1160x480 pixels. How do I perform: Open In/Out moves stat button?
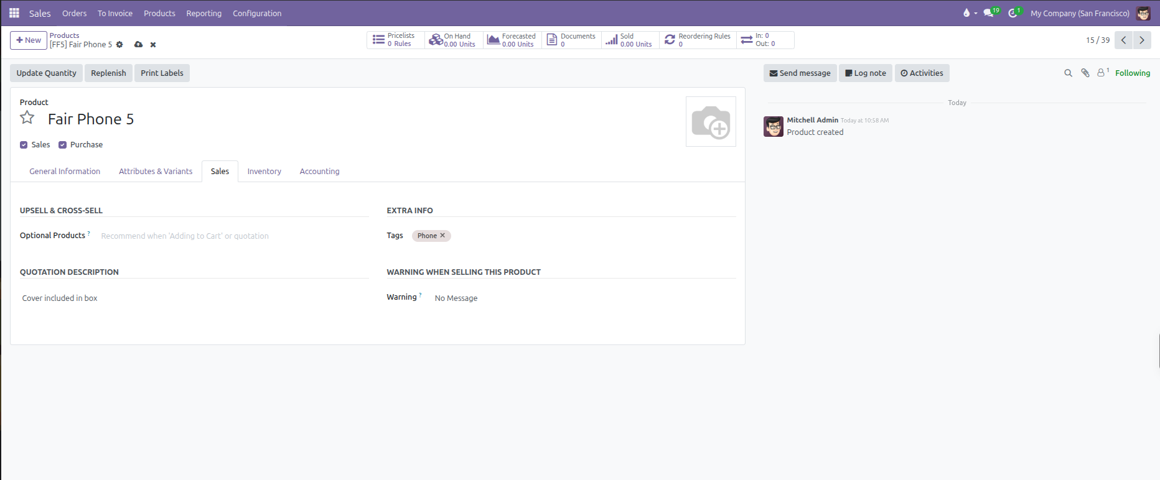click(765, 40)
